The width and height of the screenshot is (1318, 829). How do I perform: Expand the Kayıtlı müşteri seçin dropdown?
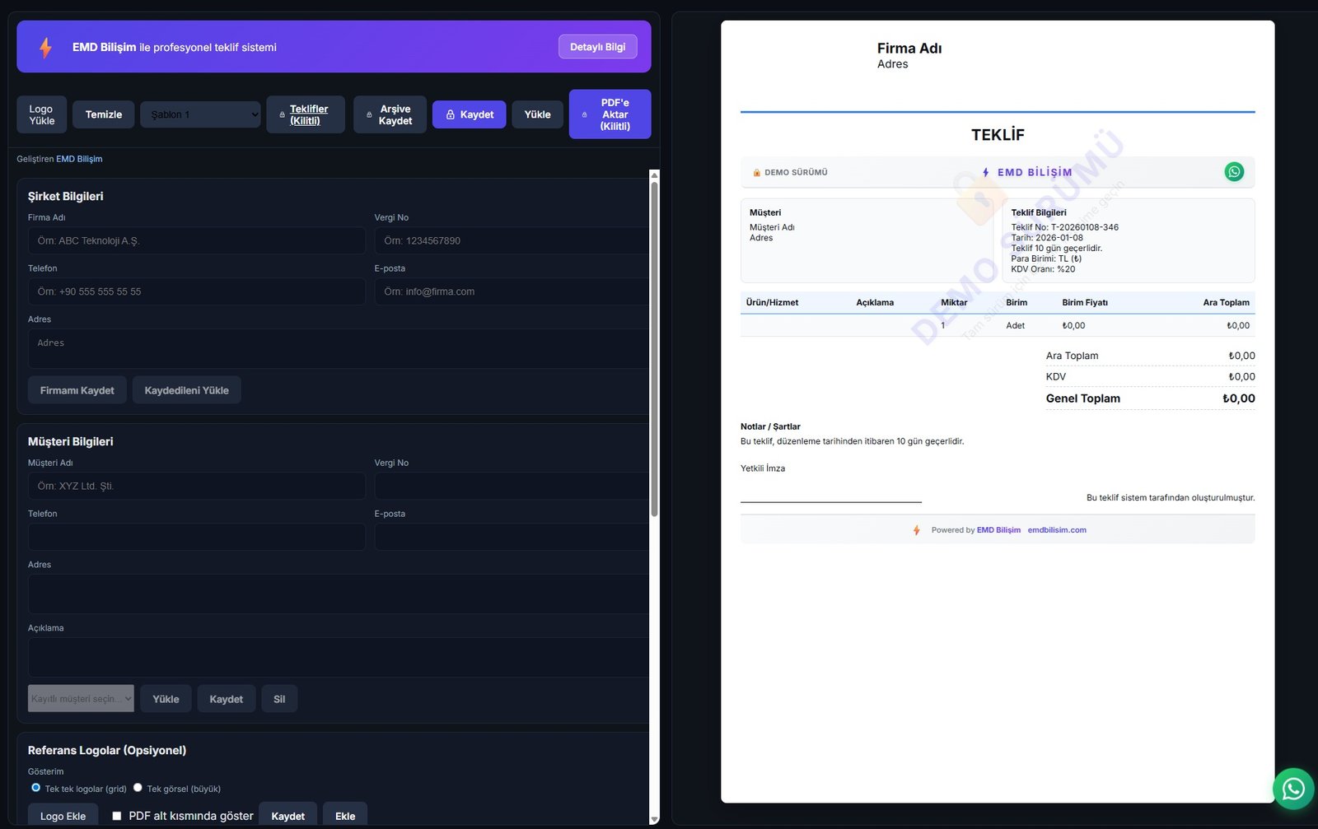[x=81, y=699]
